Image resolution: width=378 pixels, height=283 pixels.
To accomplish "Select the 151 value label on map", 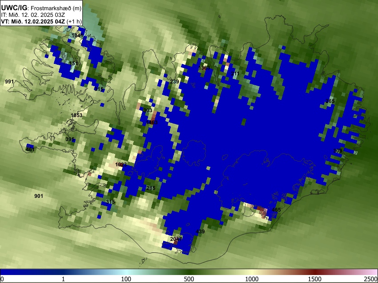I will click(x=73, y=63).
